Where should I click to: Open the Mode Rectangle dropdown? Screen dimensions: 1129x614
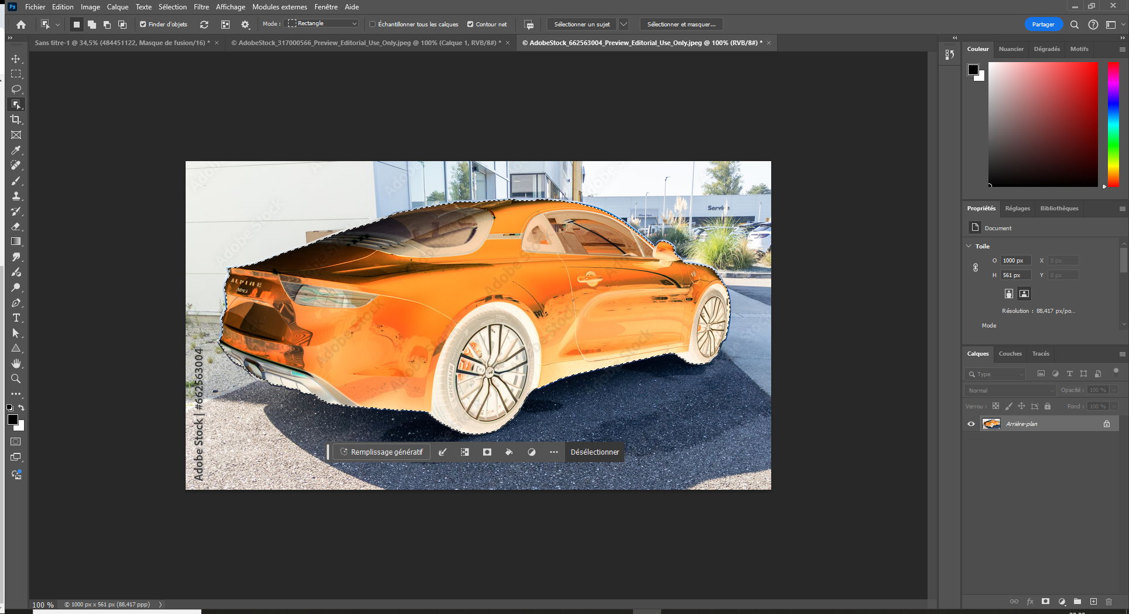pos(323,23)
